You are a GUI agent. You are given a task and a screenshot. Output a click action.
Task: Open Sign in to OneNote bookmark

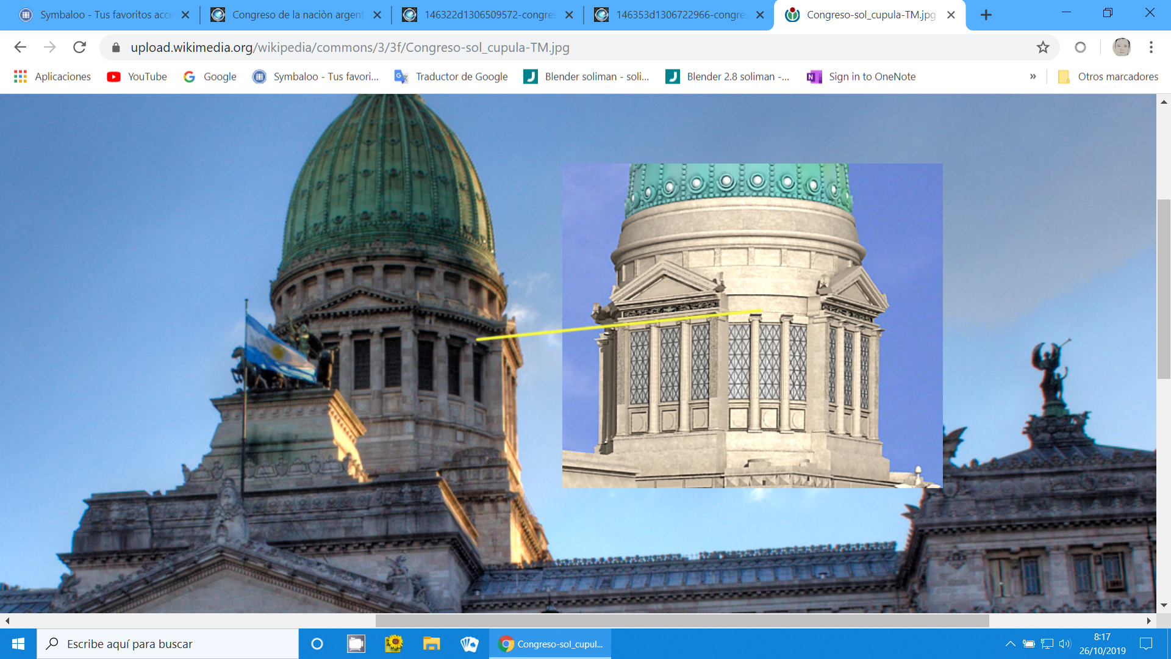click(x=861, y=76)
